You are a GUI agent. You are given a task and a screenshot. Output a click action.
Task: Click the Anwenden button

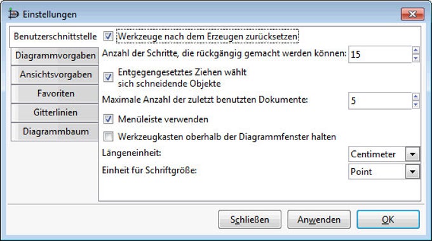point(319,219)
